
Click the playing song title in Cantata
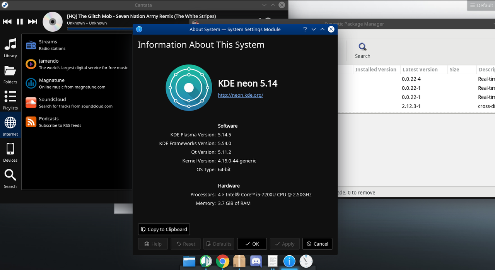pos(142,16)
